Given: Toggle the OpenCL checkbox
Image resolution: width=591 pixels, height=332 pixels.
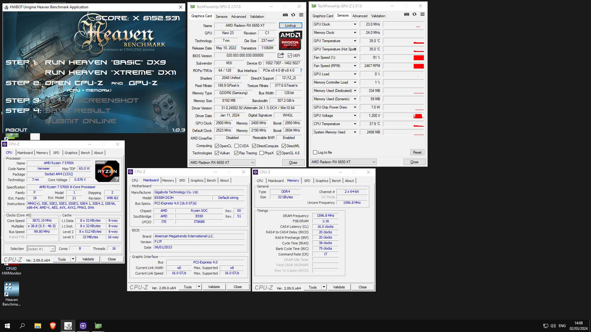Looking at the screenshot, I should (x=217, y=146).
